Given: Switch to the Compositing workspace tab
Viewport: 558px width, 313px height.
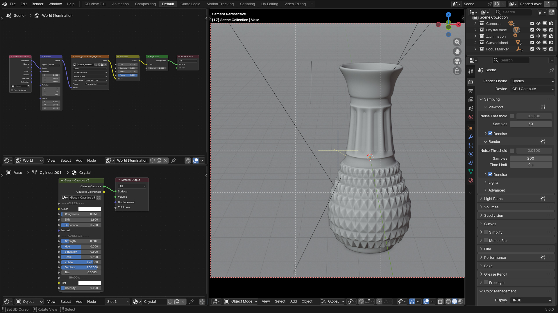Looking at the screenshot, I should click(x=145, y=4).
